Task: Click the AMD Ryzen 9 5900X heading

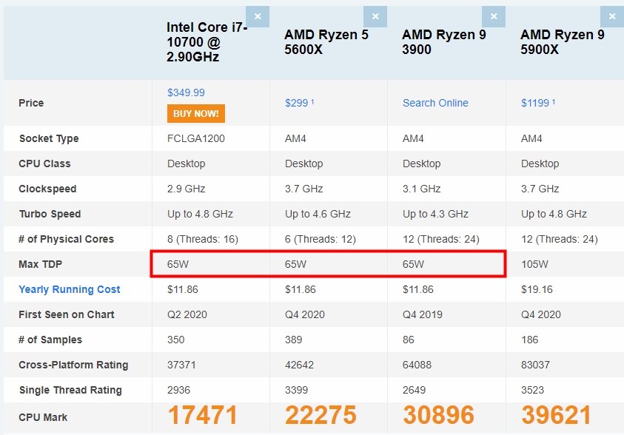Action: point(563,41)
